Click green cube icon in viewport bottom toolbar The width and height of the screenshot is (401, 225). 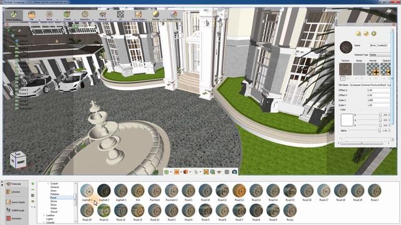point(167,172)
